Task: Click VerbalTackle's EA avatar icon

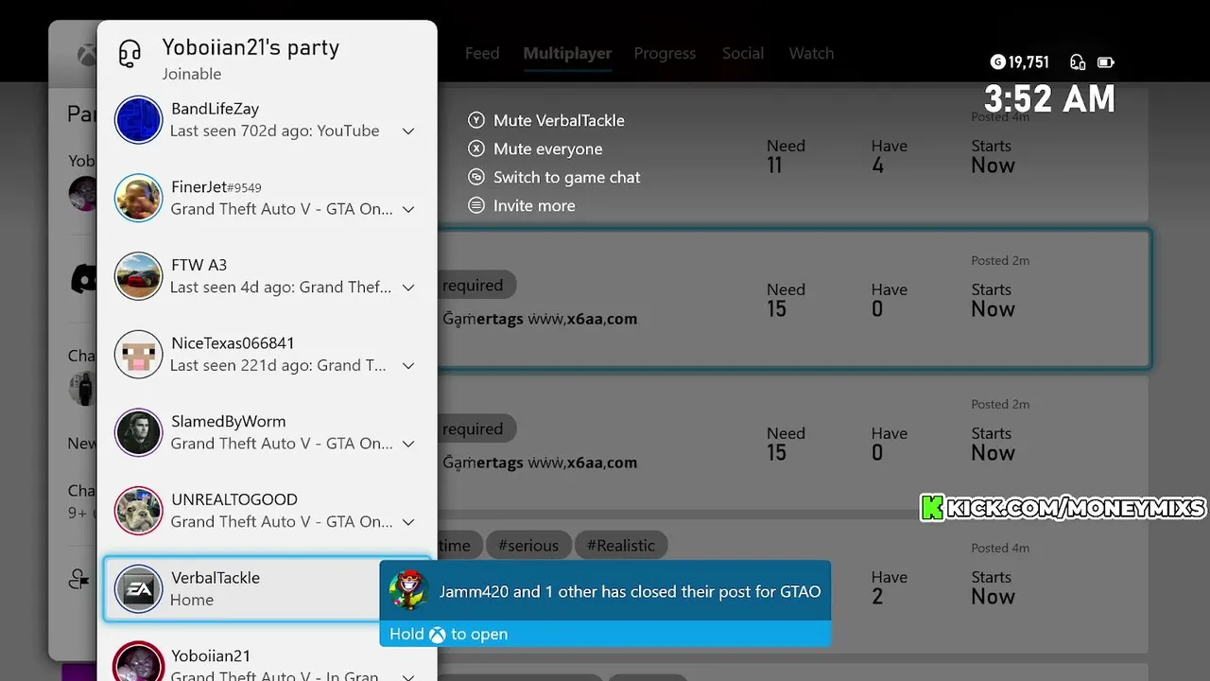Action: (x=138, y=588)
